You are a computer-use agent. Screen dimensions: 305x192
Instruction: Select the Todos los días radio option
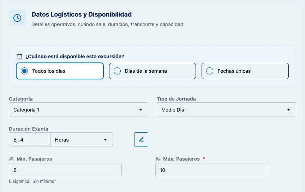[60, 71]
